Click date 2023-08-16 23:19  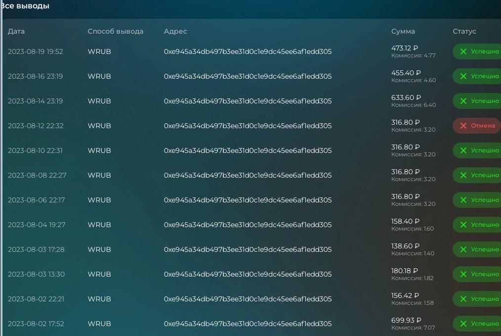pyautogui.click(x=36, y=76)
